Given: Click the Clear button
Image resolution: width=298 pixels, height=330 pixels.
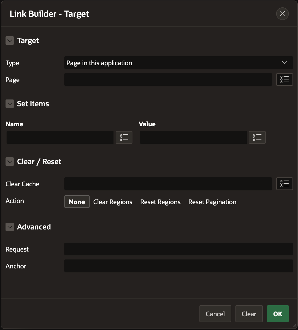Looking at the screenshot, I should pos(249,314).
